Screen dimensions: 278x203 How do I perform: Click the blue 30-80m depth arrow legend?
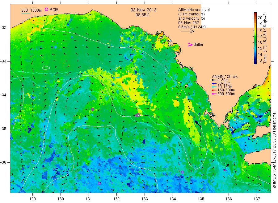[x=214, y=83]
